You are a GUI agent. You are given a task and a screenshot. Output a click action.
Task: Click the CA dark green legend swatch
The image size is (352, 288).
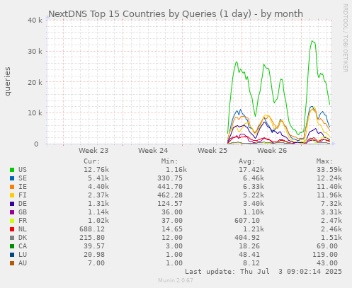click(12, 246)
